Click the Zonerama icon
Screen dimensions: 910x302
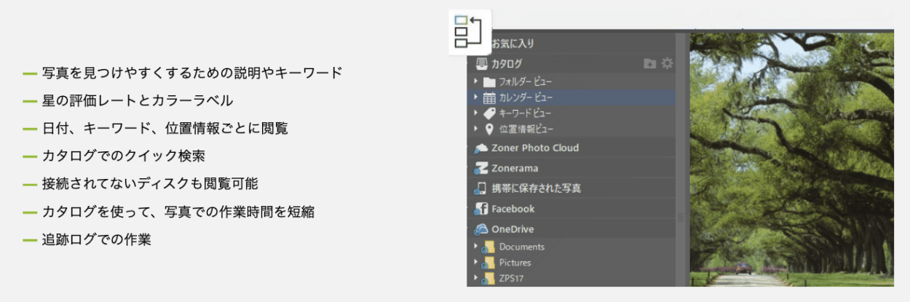(481, 168)
